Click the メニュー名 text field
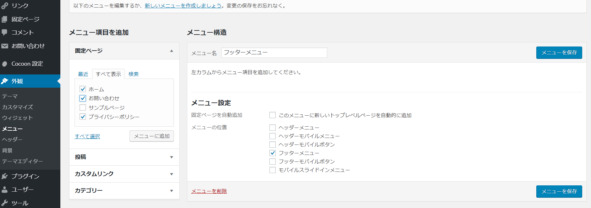This screenshot has height=208, width=591. (274, 52)
